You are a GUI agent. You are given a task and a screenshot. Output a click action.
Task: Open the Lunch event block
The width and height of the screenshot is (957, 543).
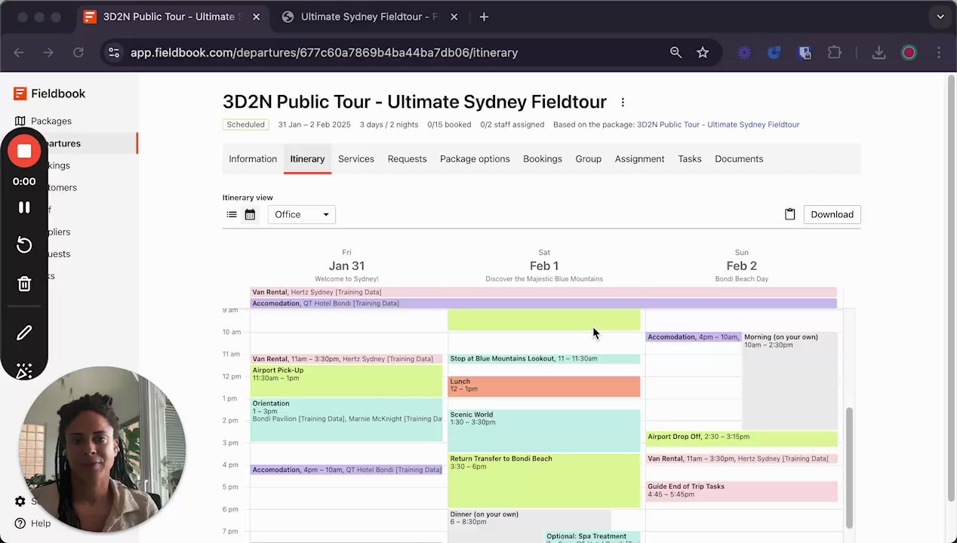543,386
